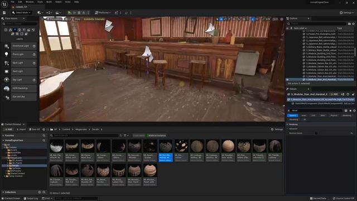Click the Search Classes field in Place Actors
The width and height of the screenshot is (357, 201).
(x=20, y=23)
